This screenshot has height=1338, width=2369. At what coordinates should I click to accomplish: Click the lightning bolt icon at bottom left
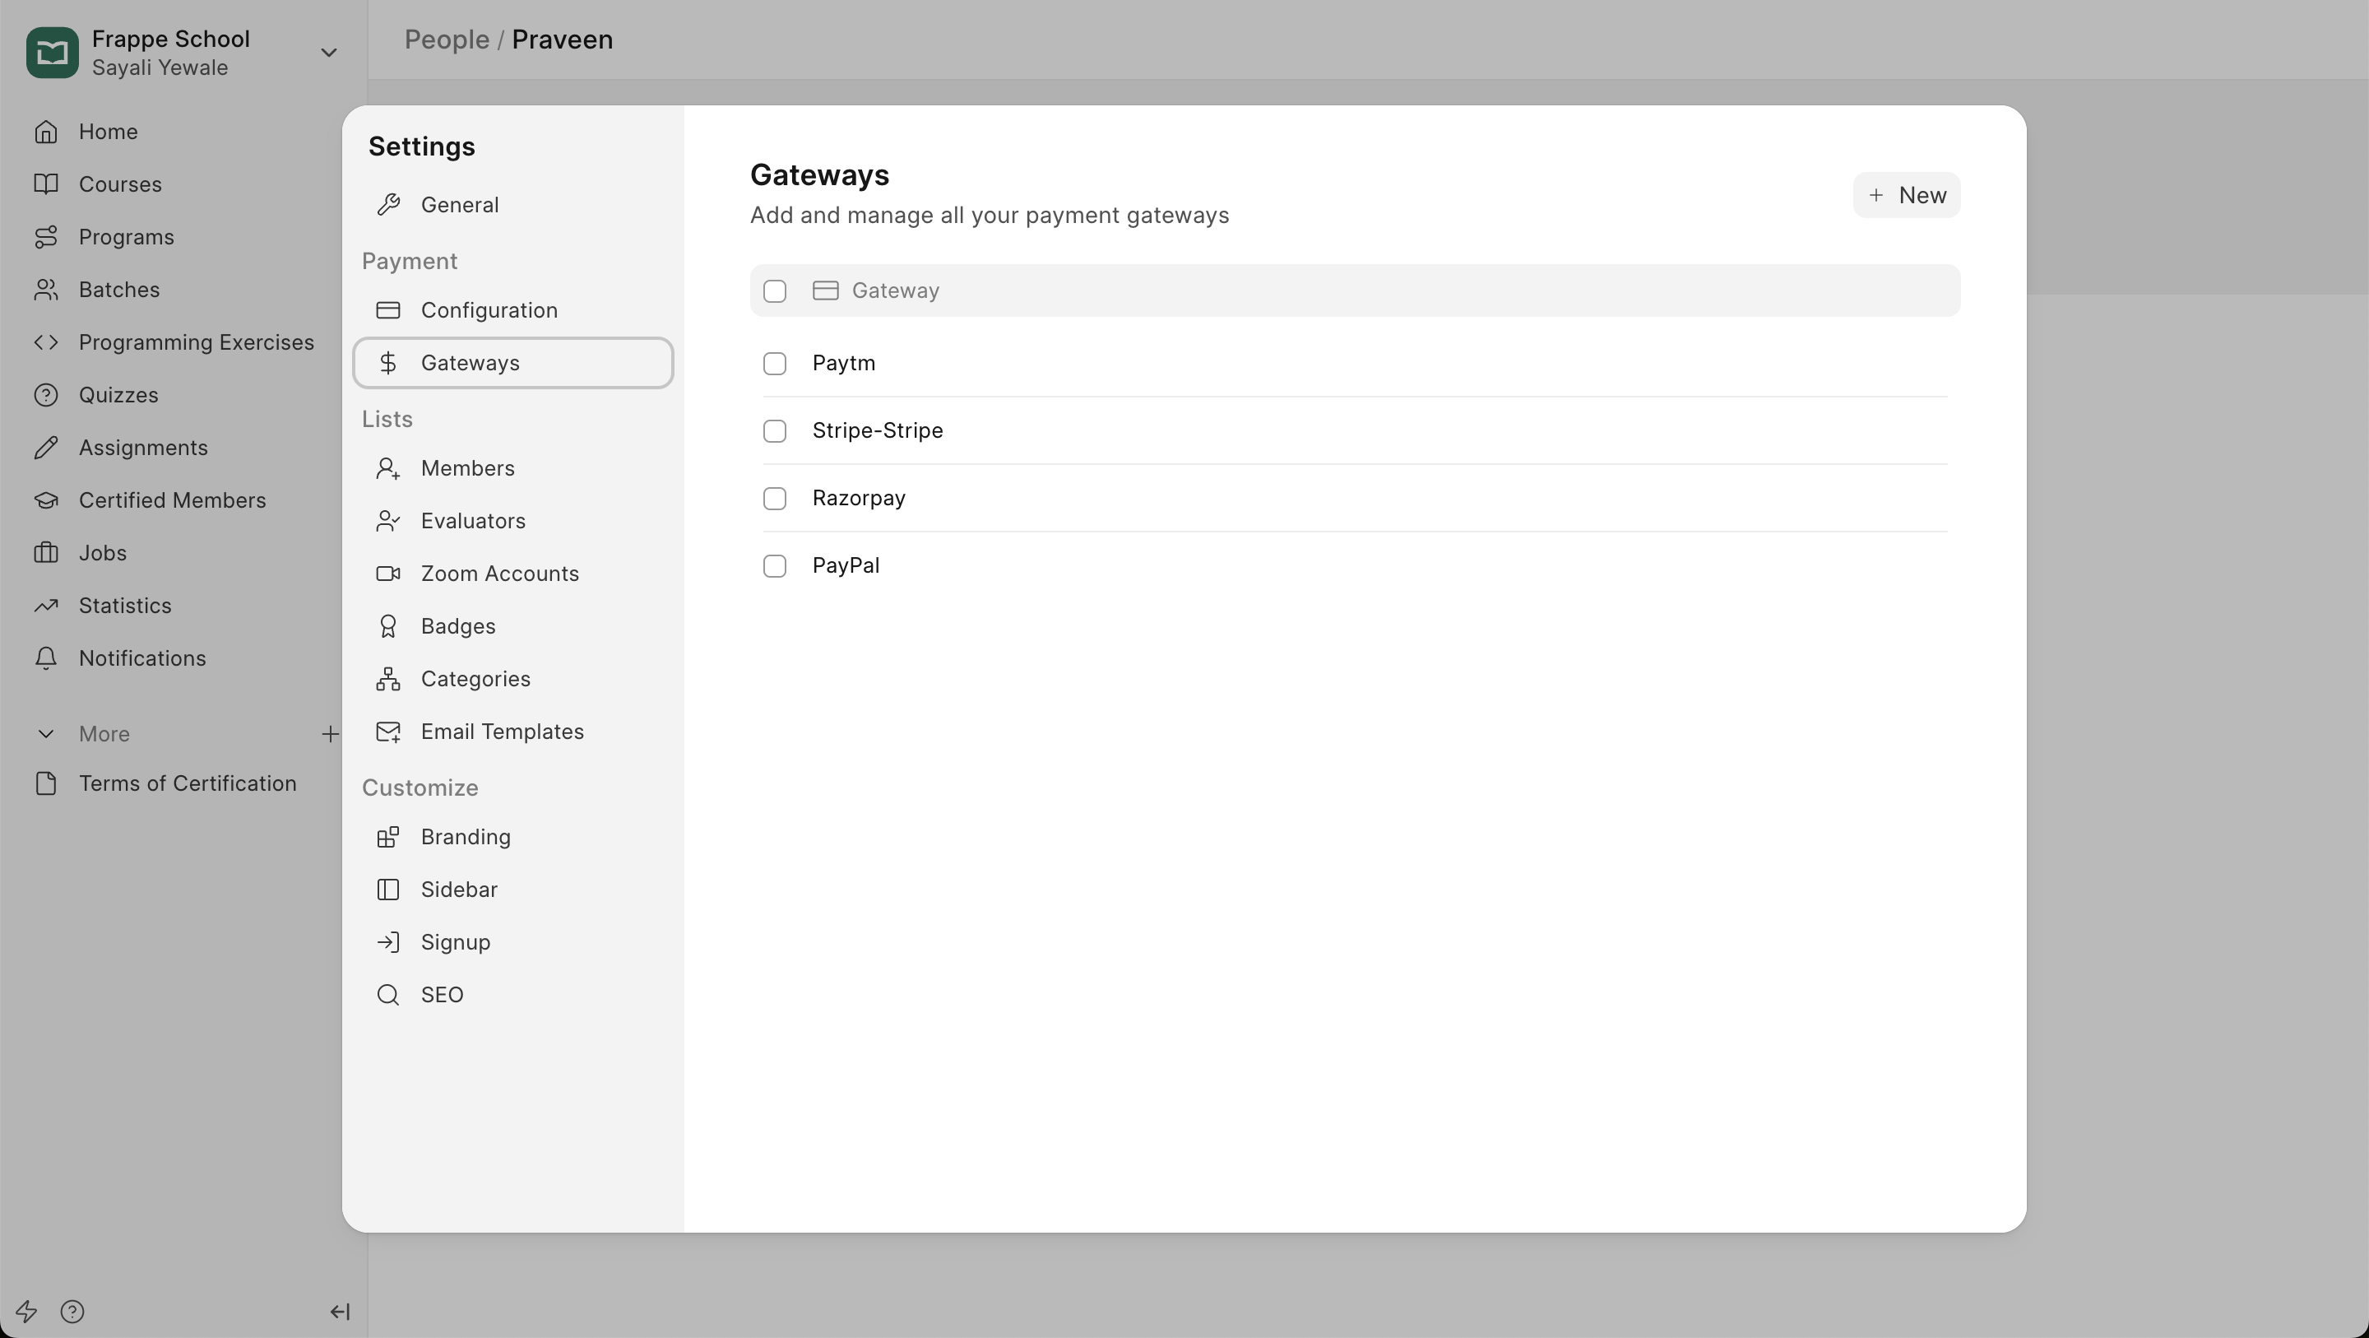tap(25, 1310)
